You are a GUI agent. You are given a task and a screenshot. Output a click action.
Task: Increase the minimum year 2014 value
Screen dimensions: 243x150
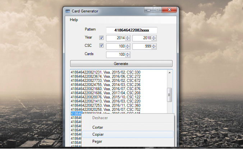pyautogui.click(x=128, y=36)
